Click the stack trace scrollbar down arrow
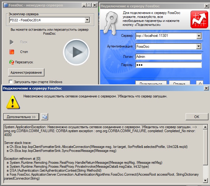This screenshot has height=186, width=210. pyautogui.click(x=205, y=181)
